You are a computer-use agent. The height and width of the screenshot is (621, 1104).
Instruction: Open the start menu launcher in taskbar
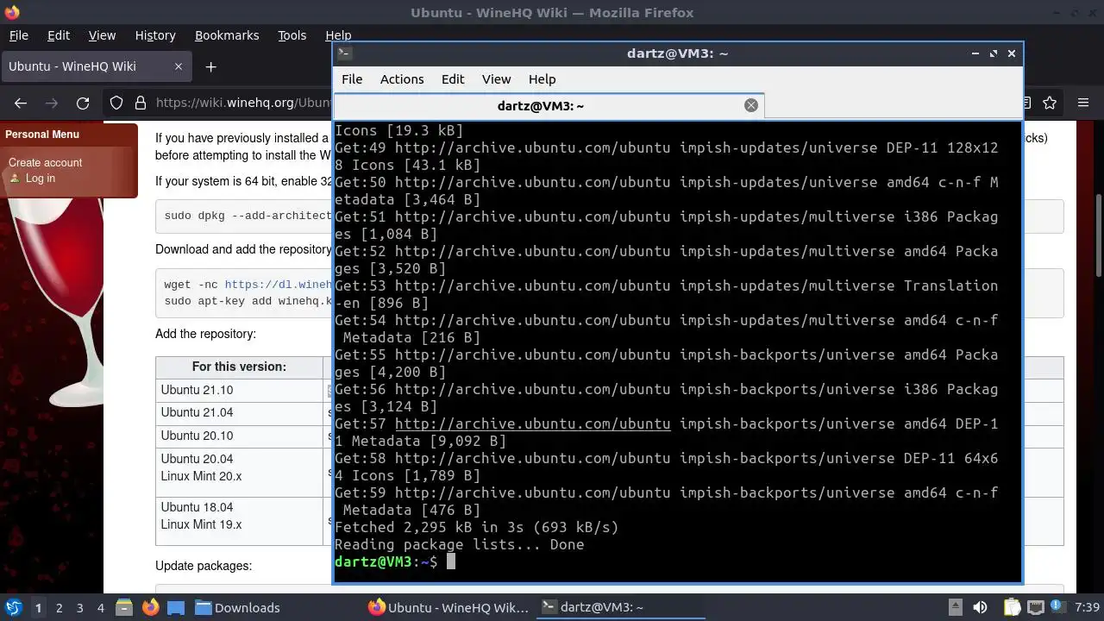pos(13,607)
